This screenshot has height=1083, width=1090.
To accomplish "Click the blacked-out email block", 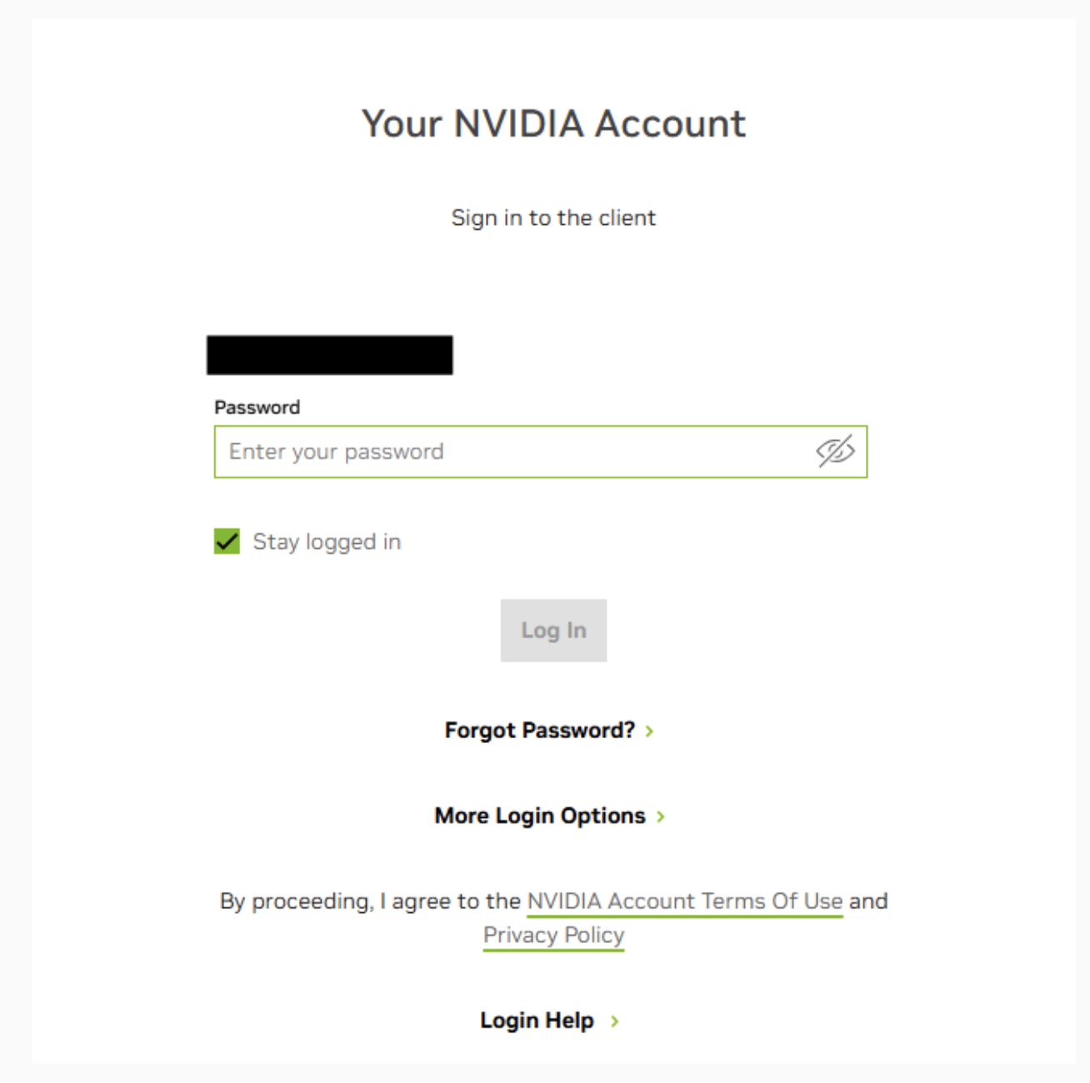I will click(329, 355).
